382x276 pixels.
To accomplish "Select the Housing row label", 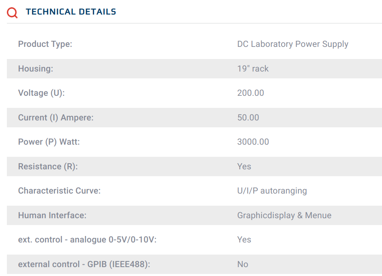I will pos(36,69).
